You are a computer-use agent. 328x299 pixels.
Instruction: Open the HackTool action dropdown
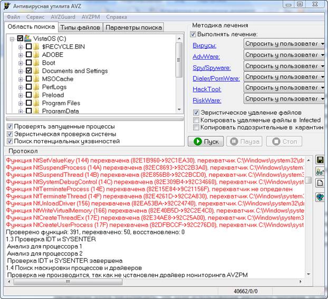(x=284, y=87)
